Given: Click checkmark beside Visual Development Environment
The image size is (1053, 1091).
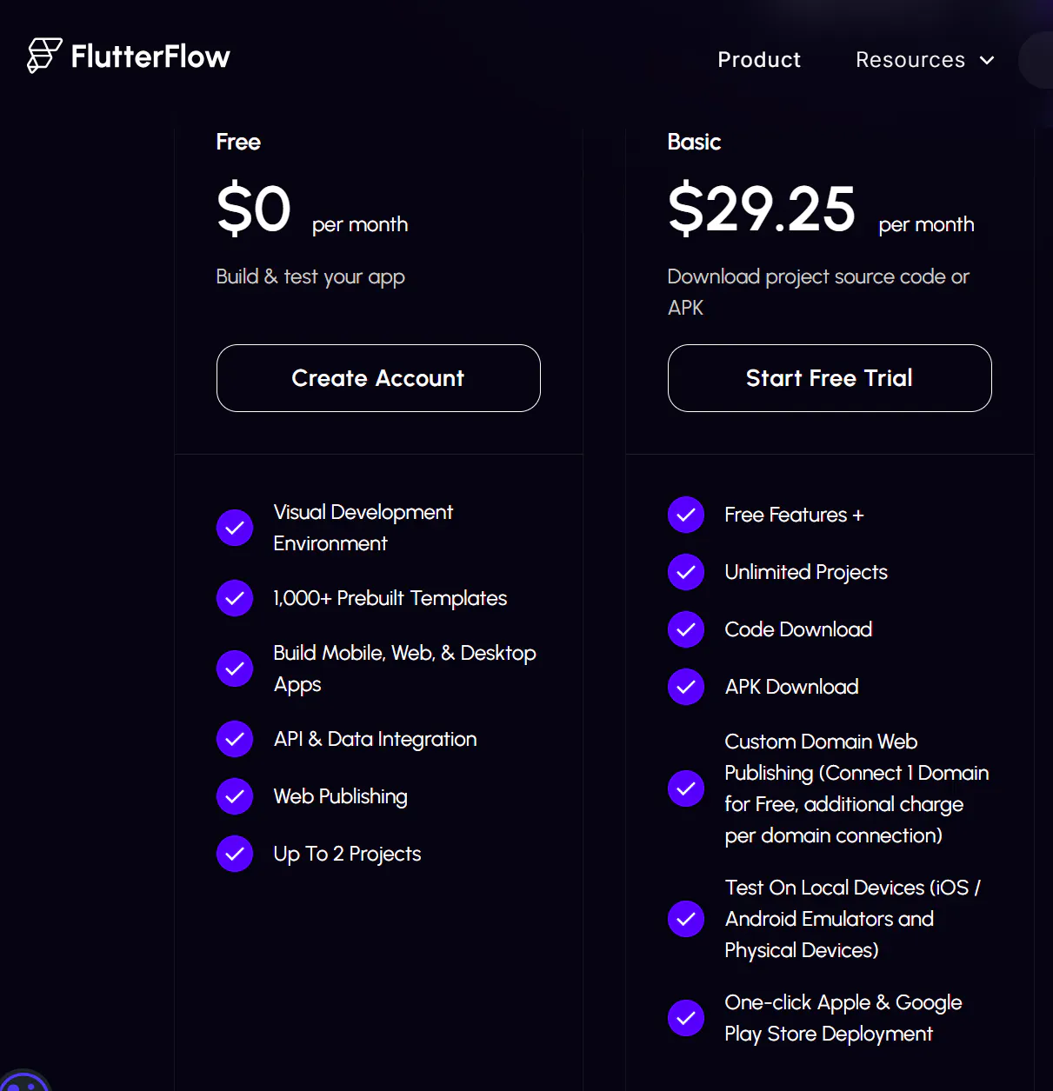Looking at the screenshot, I should click(x=235, y=528).
